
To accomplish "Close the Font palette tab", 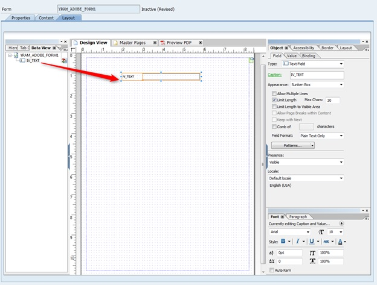I will click(282, 217).
